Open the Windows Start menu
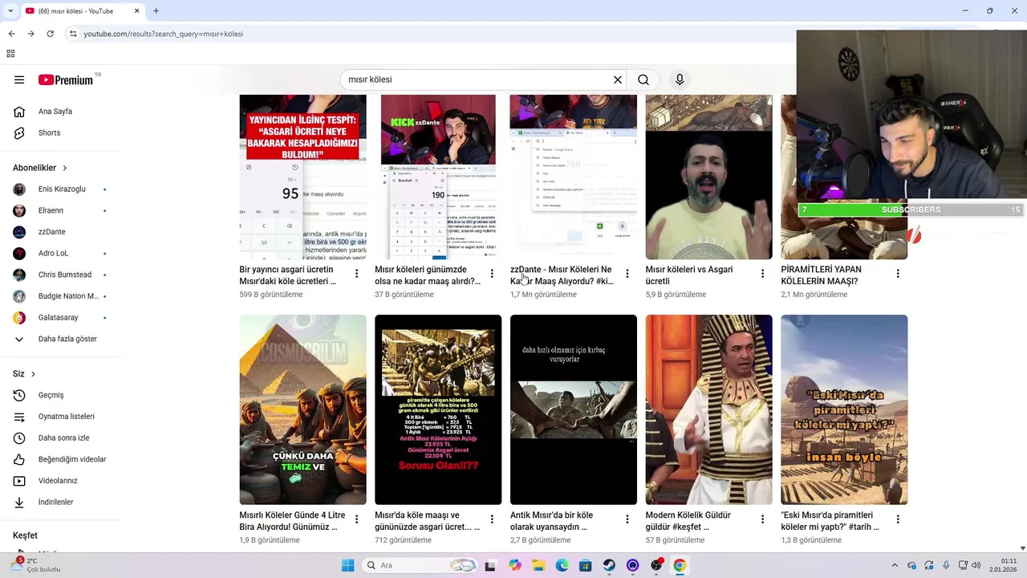The width and height of the screenshot is (1027, 578). tap(347, 565)
